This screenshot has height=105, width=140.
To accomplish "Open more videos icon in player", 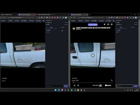I will click(100, 85).
